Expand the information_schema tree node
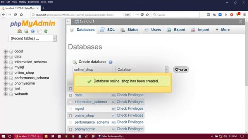Screen dimensions: 248x139 (5, 62)
